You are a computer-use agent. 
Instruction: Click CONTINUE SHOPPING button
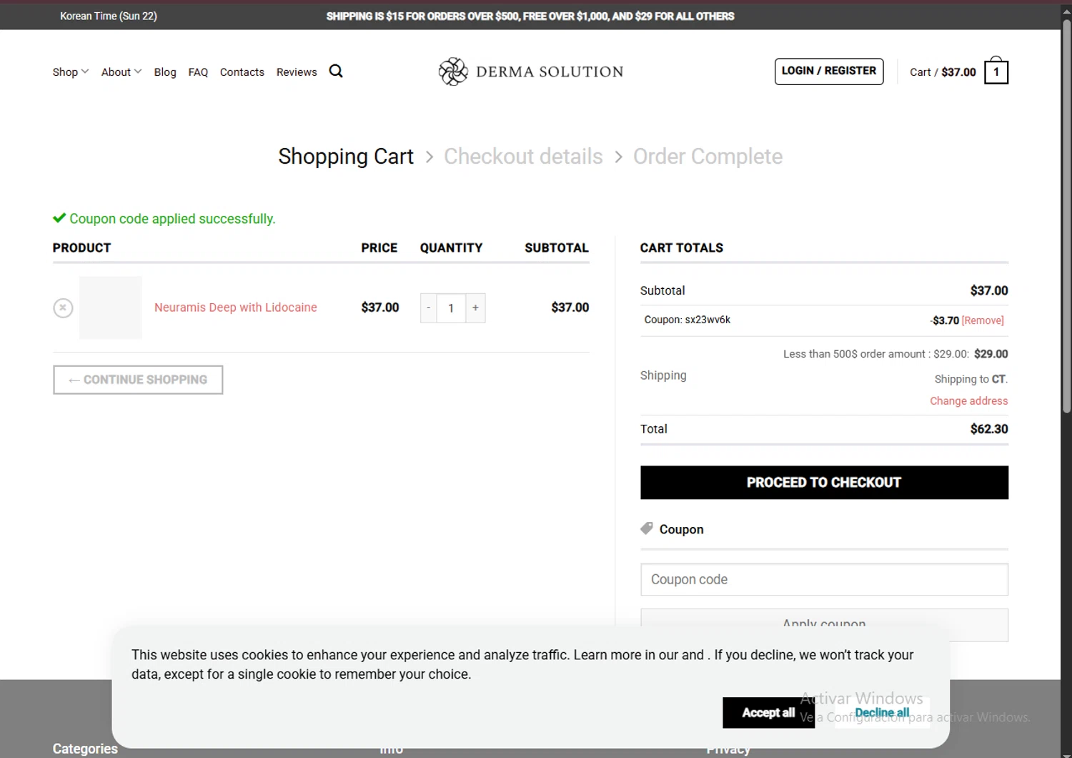(x=138, y=380)
